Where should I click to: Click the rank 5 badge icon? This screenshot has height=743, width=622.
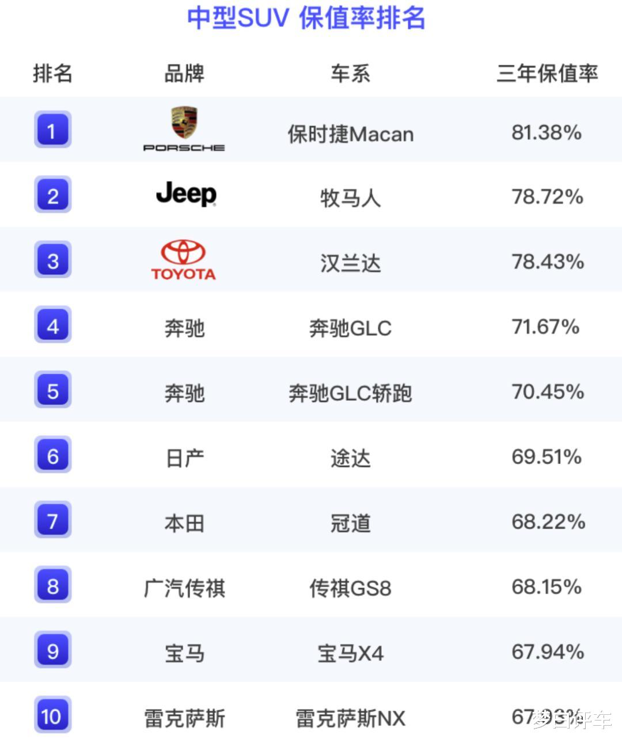pos(52,391)
